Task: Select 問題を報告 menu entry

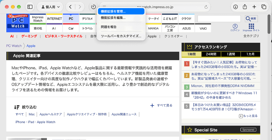Action: (x=121, y=27)
